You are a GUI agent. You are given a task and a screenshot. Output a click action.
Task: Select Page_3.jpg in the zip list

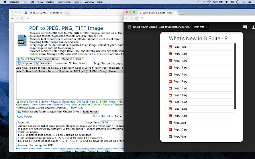pyautogui.click(x=200, y=136)
